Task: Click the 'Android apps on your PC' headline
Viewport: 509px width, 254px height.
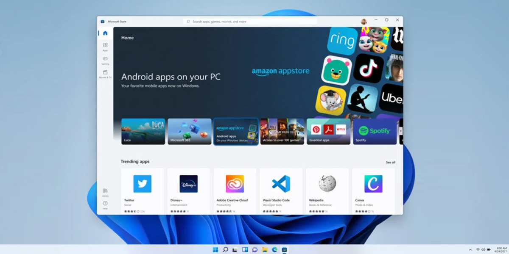Action: pos(171,77)
